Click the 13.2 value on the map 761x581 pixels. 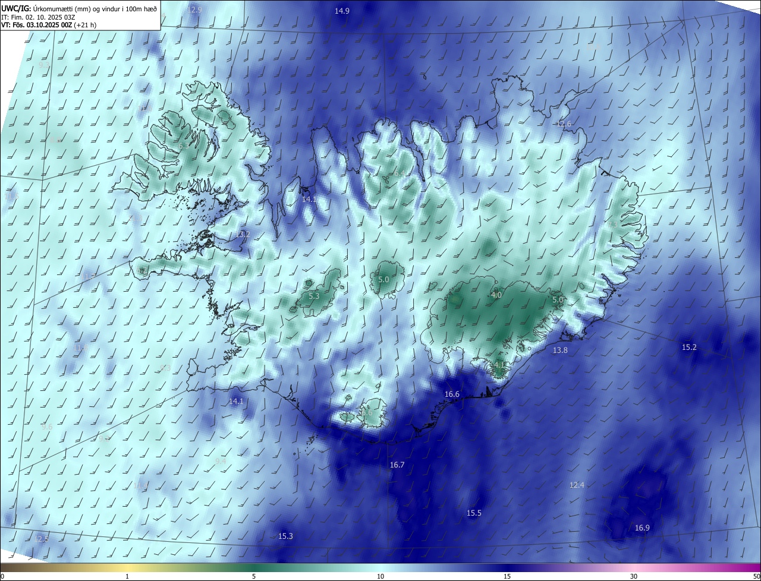click(243, 235)
